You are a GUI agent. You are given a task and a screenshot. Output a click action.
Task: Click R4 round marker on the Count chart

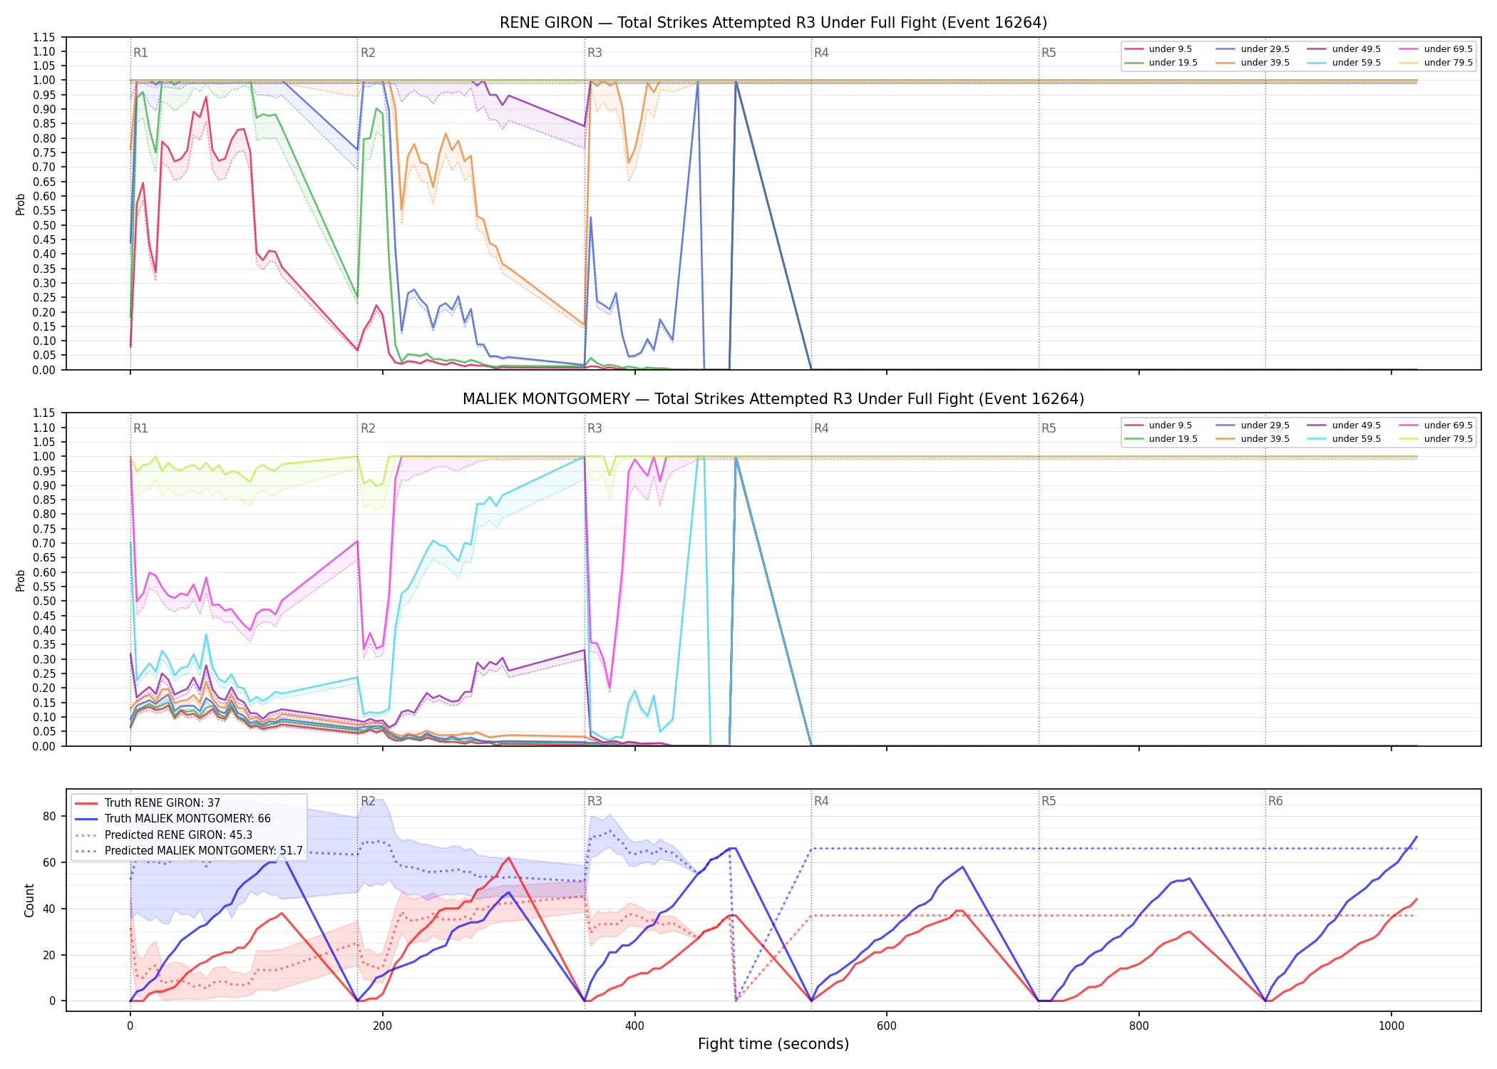(x=821, y=801)
